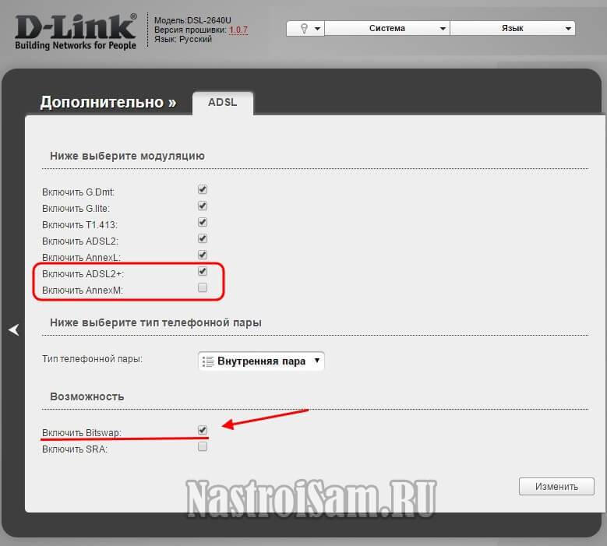
Task: Toggle Включить G.lite checkbox
Action: point(203,206)
